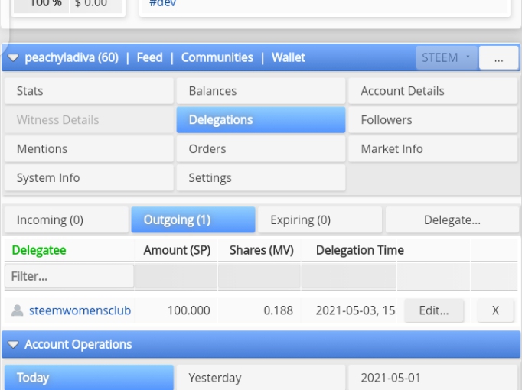Click the Delegatee filter input field

point(69,276)
